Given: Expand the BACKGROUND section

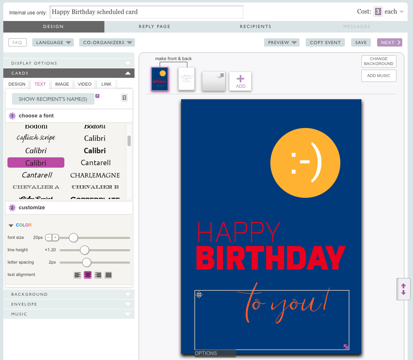Looking at the screenshot, I should 69,295.
